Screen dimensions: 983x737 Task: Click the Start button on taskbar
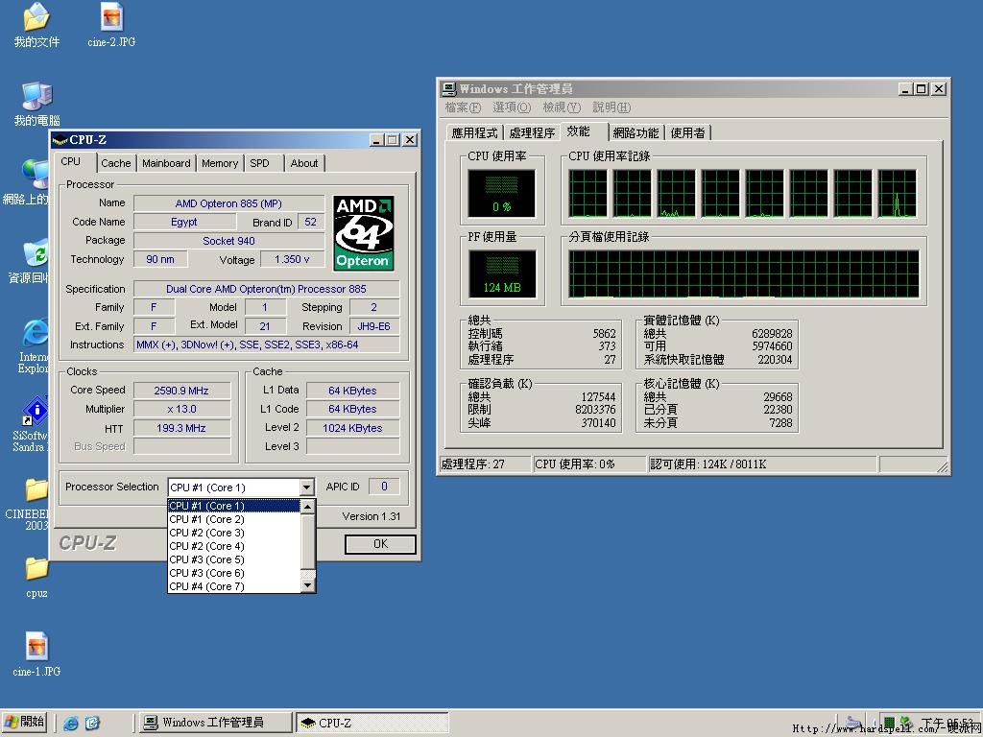(x=26, y=722)
